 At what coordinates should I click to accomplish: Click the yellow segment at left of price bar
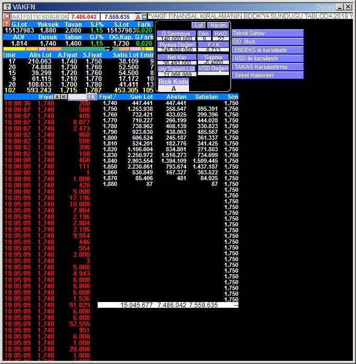[14, 49]
